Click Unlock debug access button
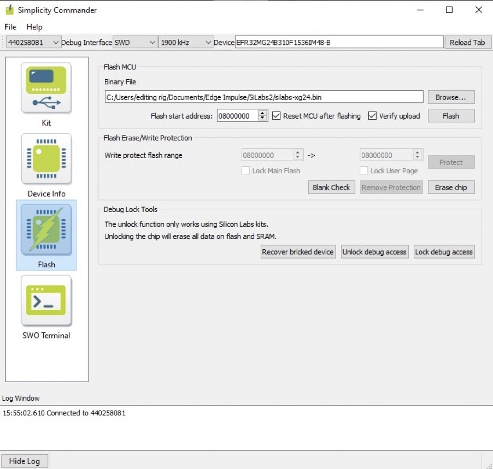This screenshot has height=469, width=493. coord(374,252)
